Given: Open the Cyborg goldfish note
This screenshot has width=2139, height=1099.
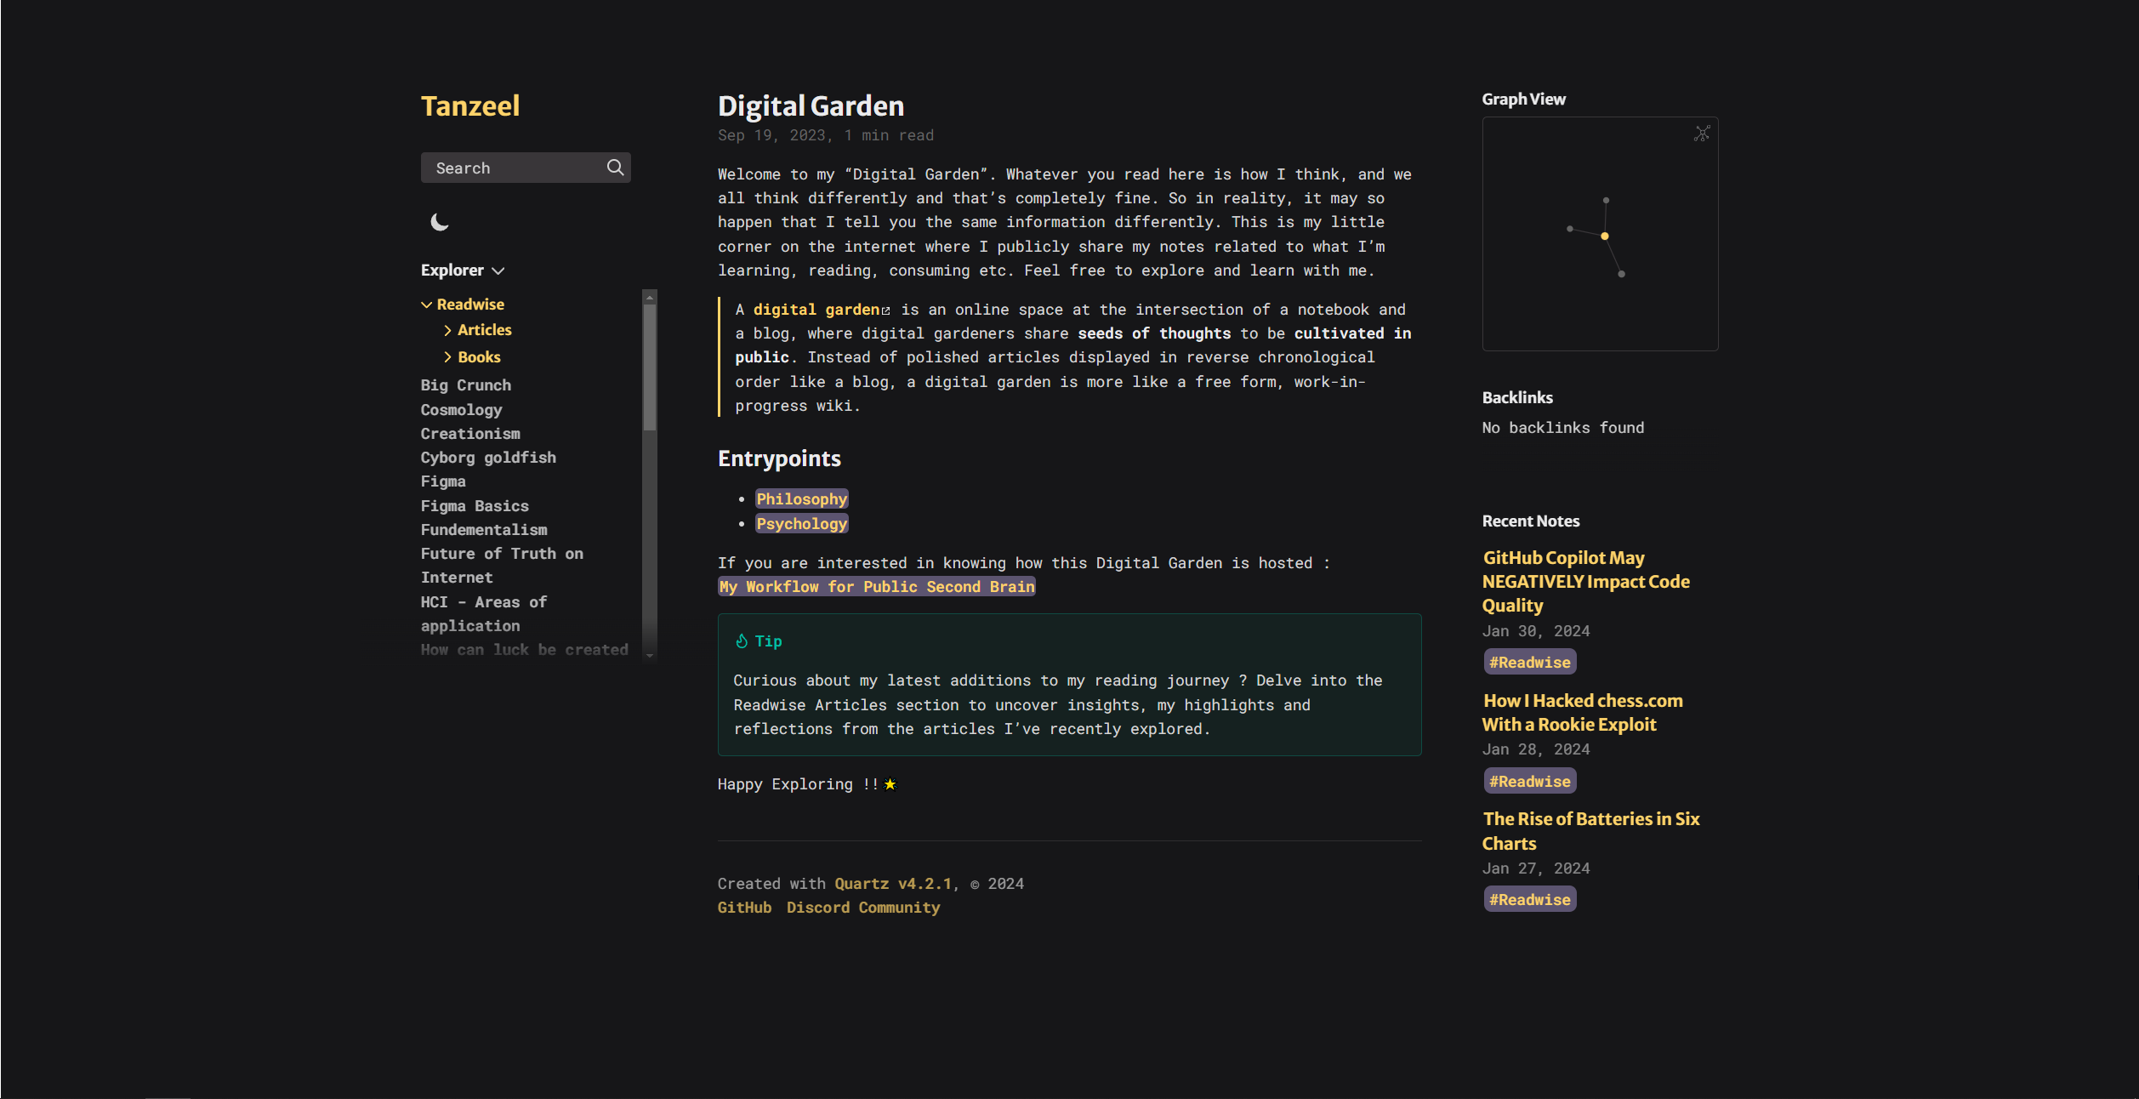Looking at the screenshot, I should point(488,458).
